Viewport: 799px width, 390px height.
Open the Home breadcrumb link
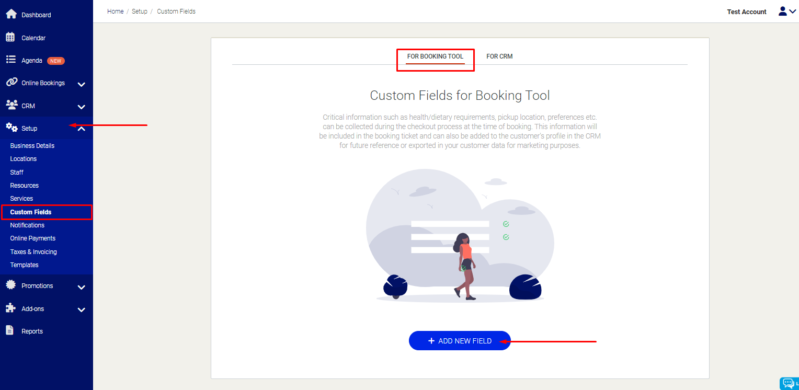click(115, 11)
